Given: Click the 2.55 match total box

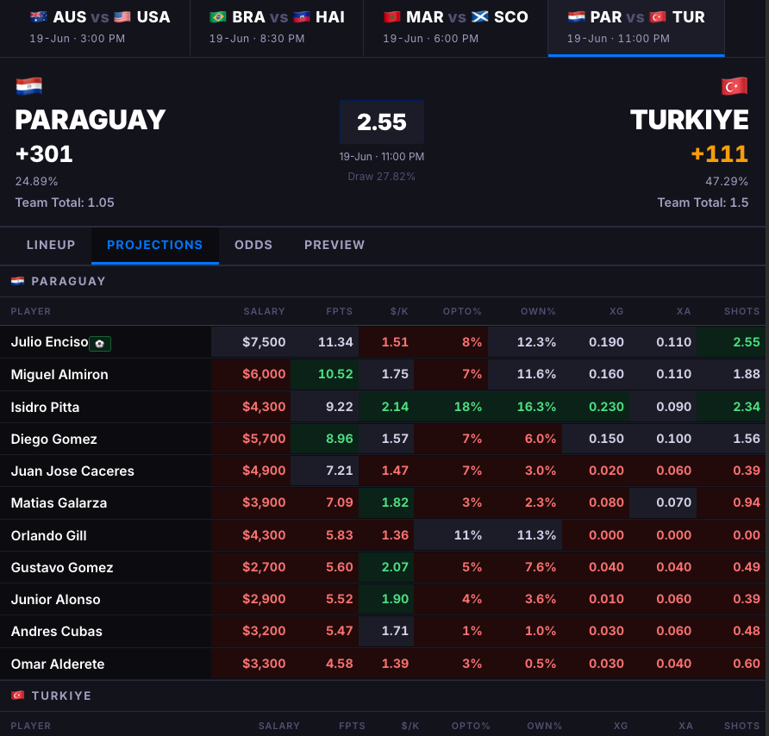Looking at the screenshot, I should [382, 122].
